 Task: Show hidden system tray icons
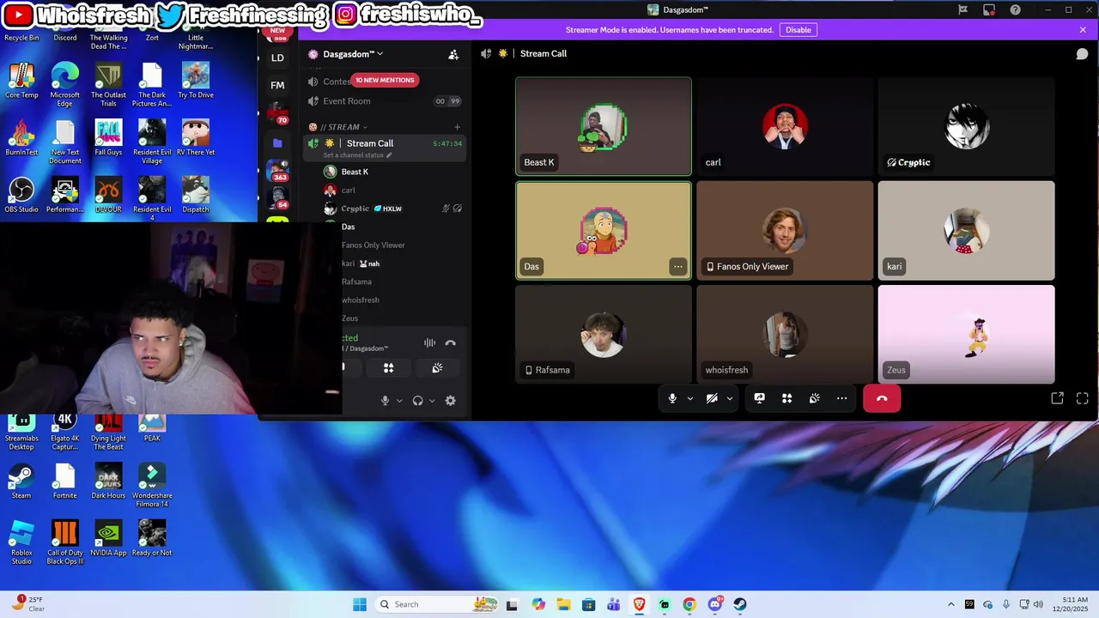950,604
